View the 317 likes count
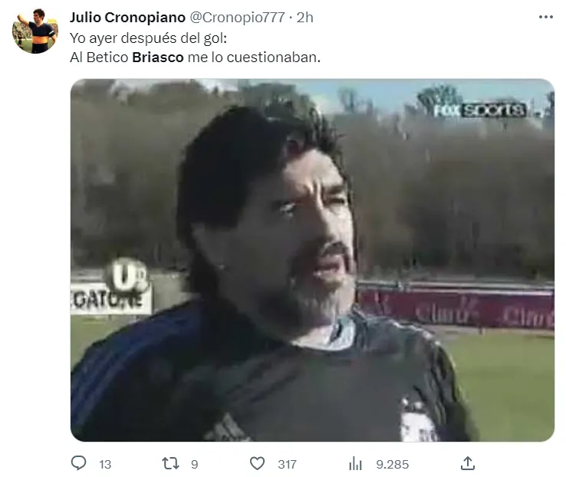 coord(287,464)
